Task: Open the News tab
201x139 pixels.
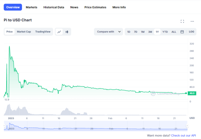Action: [74, 7]
